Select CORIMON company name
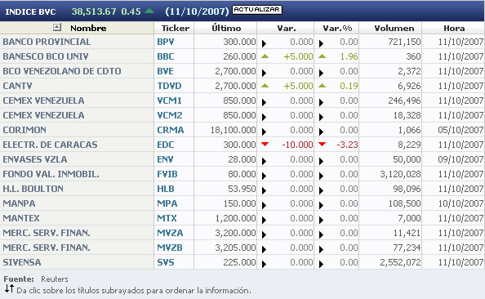485x299 pixels. click(x=24, y=130)
